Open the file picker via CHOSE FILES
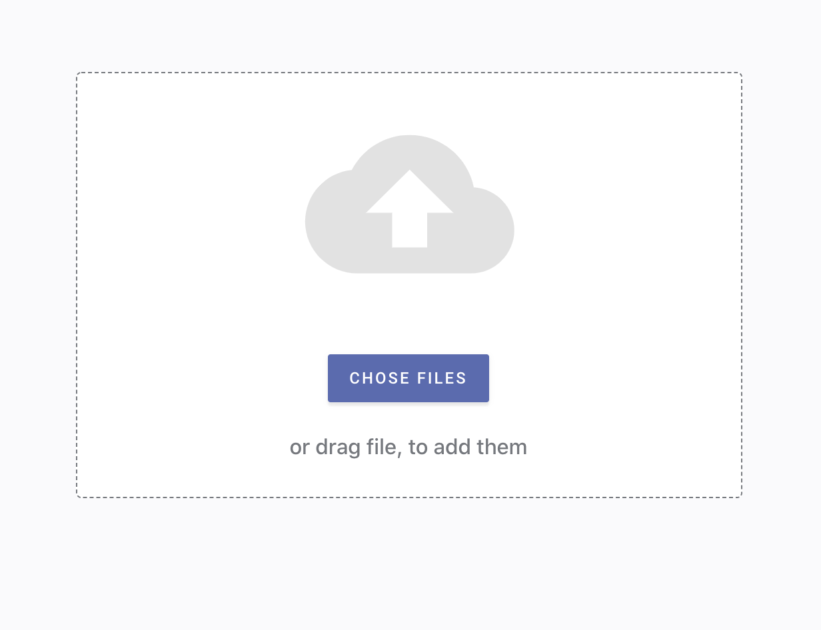The image size is (821, 630). pyautogui.click(x=409, y=378)
